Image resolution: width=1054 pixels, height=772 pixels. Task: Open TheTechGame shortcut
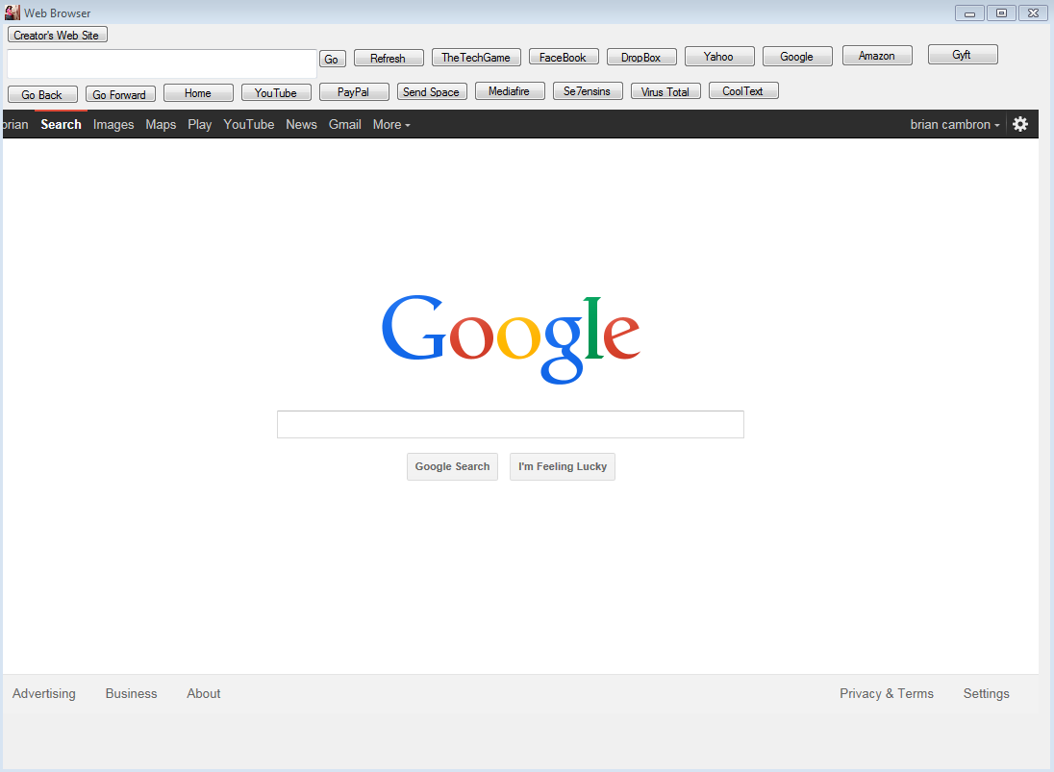pos(476,58)
